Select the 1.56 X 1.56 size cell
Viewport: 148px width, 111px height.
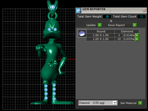pos(101,35)
